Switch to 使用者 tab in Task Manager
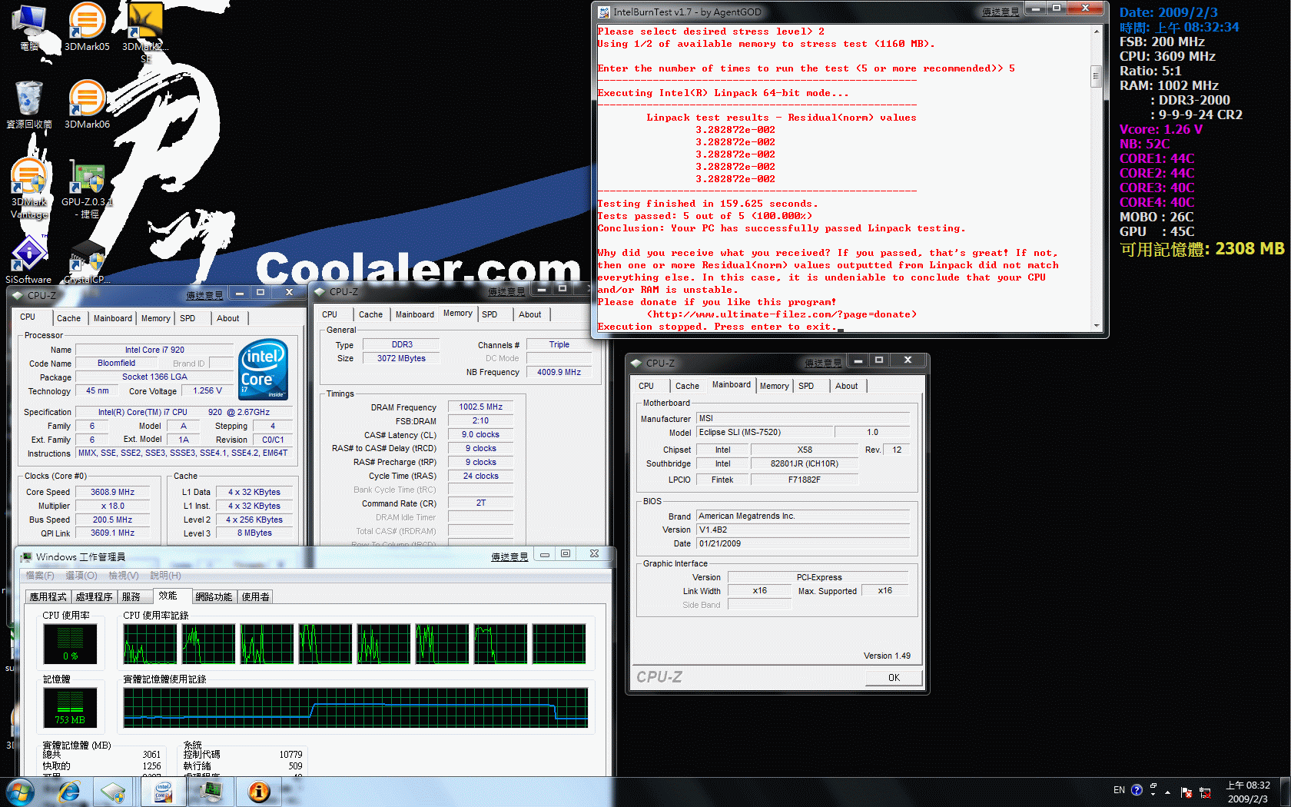The image size is (1291, 807). pos(256,597)
